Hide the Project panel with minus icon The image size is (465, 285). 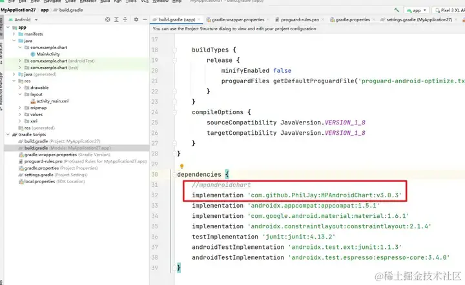[x=145, y=19]
